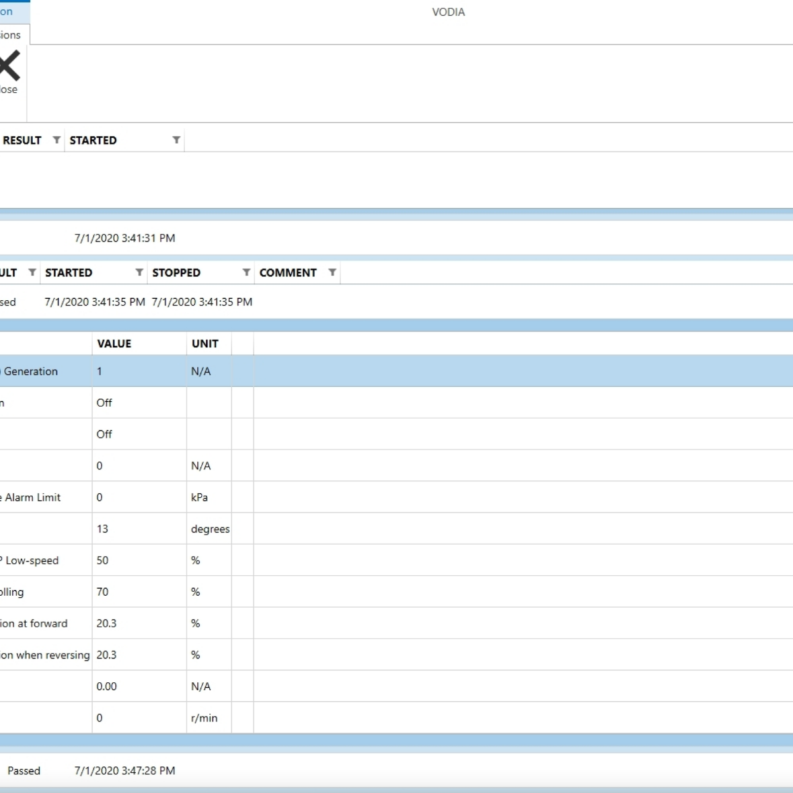
Task: Open filter icon on the RESULT column
Action: (x=56, y=140)
